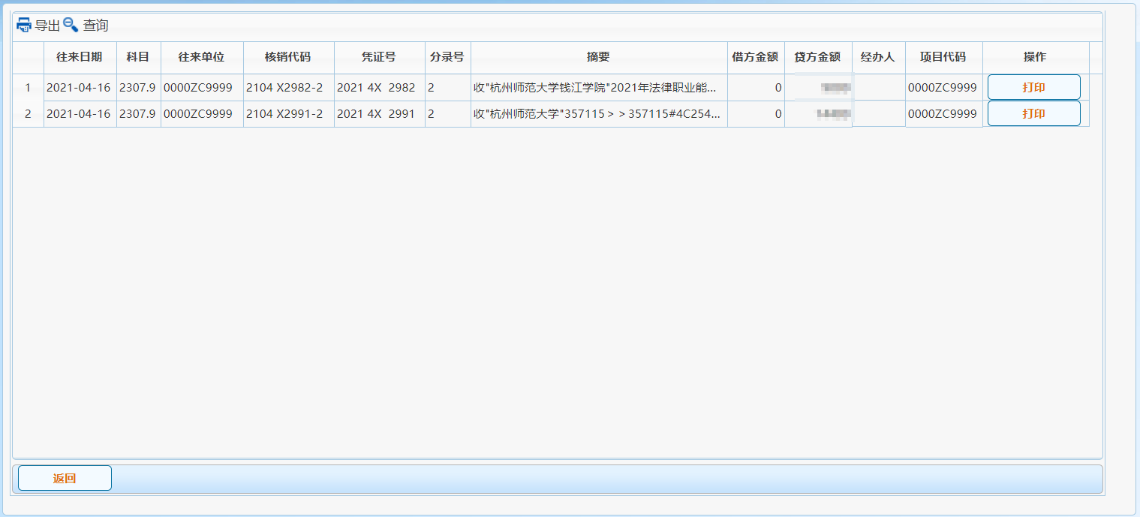This screenshot has width=1140, height=517.
Task: Click the printer export icon
Action: pos(24,25)
